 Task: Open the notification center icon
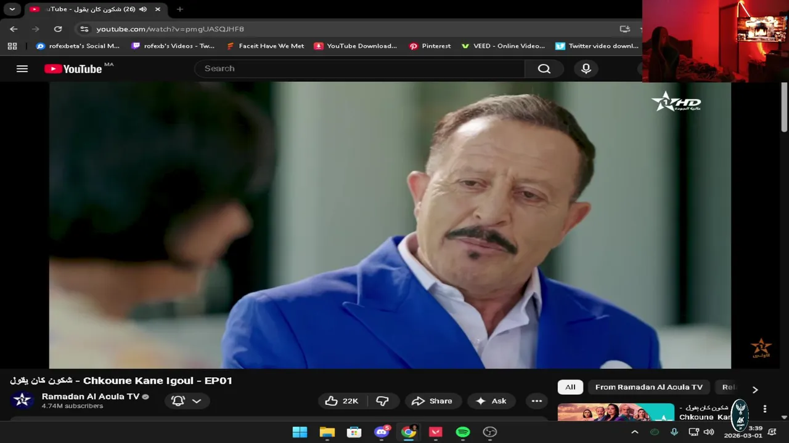coord(773,432)
